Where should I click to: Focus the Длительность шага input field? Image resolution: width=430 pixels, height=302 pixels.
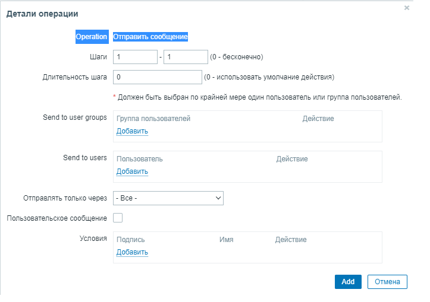(x=158, y=77)
